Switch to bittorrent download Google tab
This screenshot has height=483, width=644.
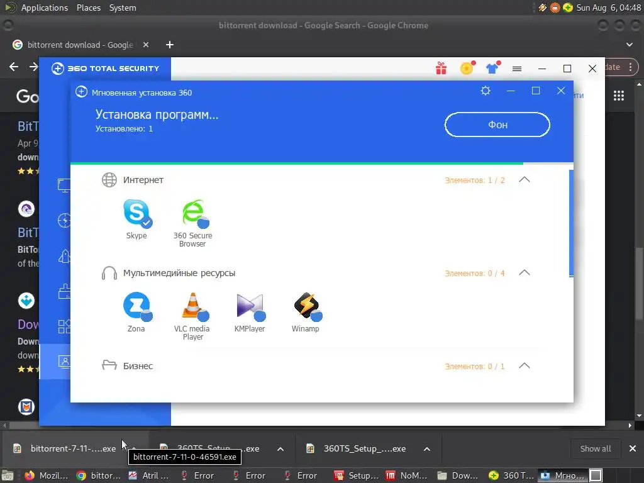pyautogui.click(x=80, y=45)
